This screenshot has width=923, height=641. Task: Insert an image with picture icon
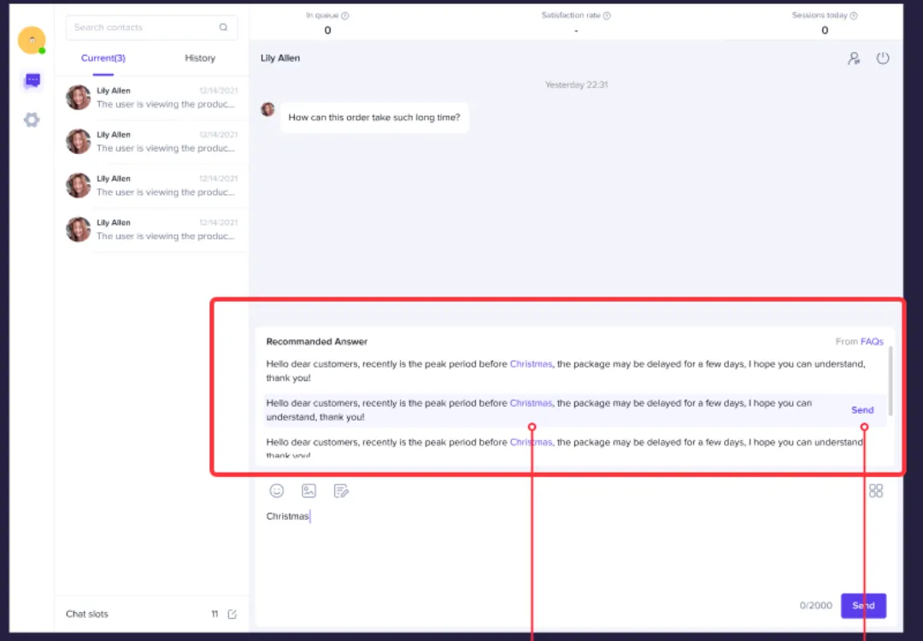click(x=309, y=491)
